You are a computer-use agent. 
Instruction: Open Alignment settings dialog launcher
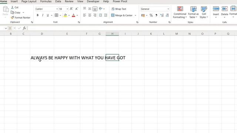pyautogui.click(x=137, y=22)
